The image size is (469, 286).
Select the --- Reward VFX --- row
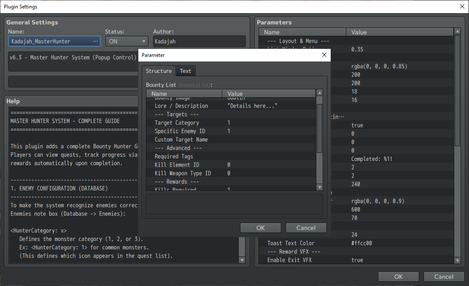click(356, 251)
